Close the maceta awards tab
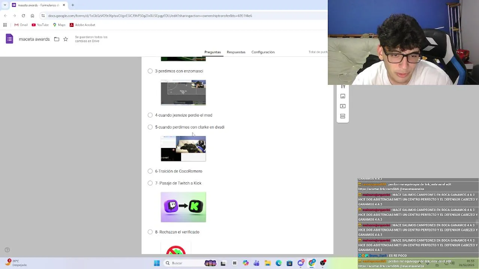479x269 pixels. 64,5
